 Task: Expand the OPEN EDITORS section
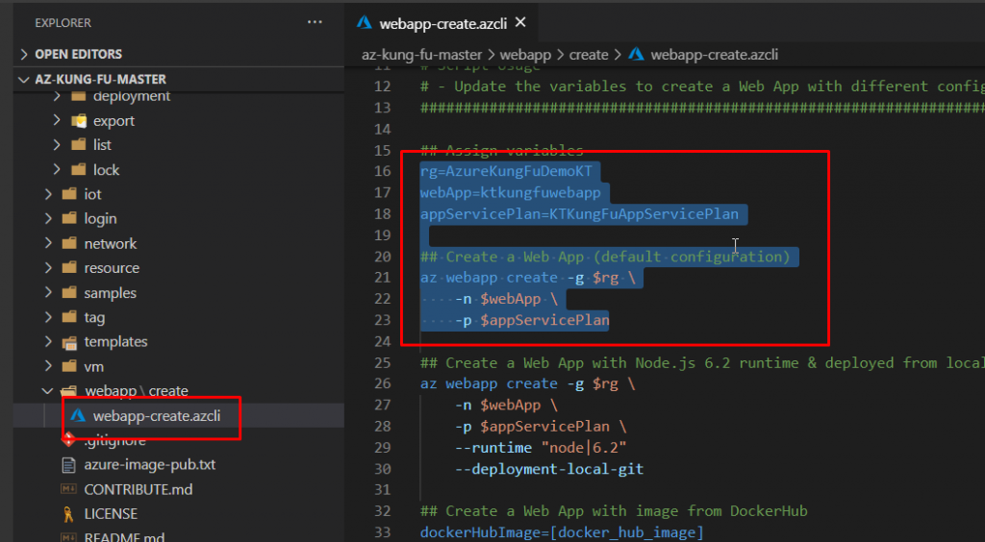(x=24, y=55)
